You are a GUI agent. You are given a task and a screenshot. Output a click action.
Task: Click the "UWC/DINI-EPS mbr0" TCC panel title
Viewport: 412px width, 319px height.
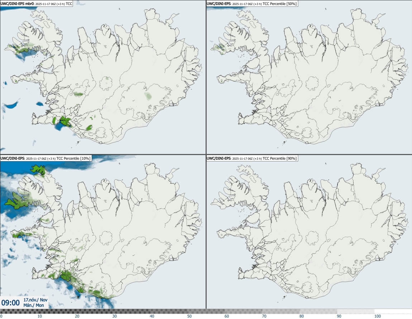[36, 4]
